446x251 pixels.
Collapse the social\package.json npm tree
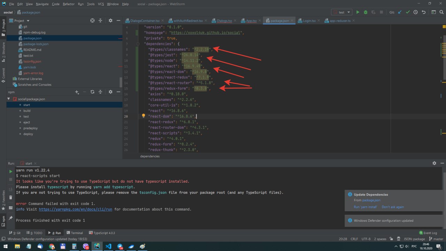pyautogui.click(x=9, y=99)
